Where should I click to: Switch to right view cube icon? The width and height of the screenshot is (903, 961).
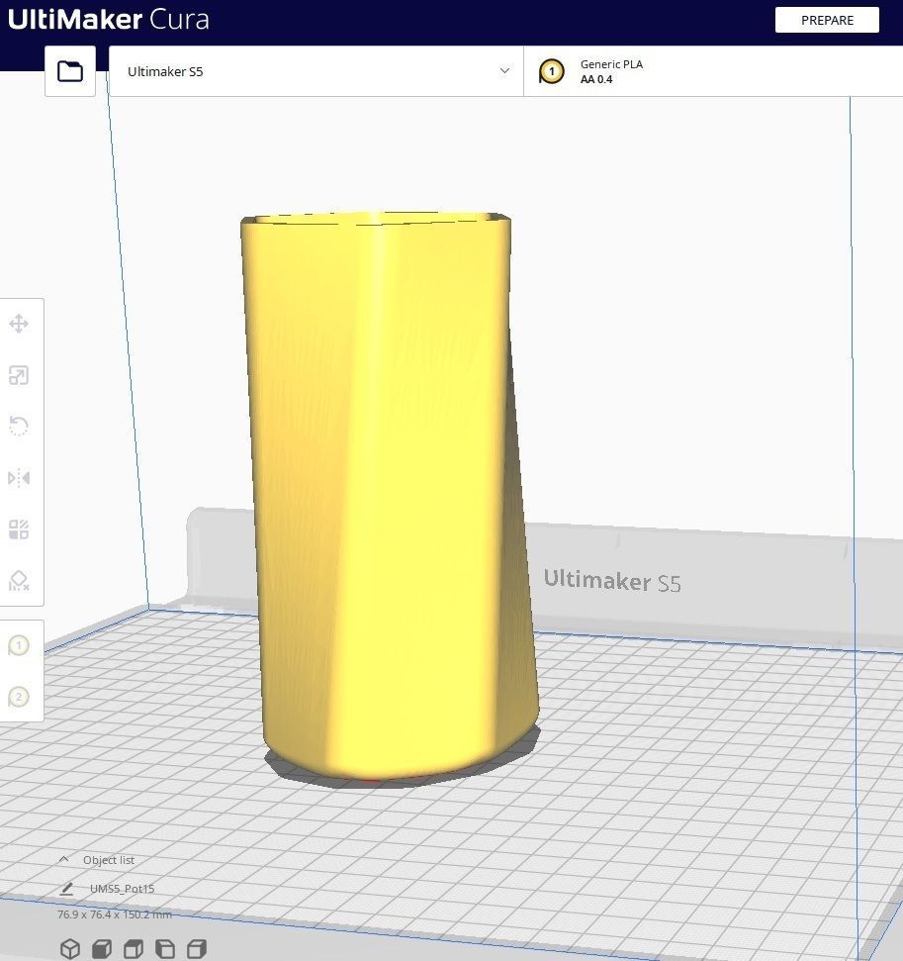point(197,949)
